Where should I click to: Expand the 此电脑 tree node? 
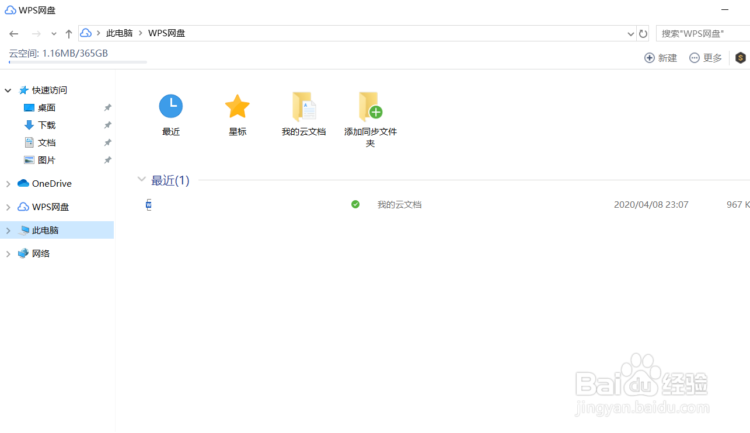tap(8, 231)
